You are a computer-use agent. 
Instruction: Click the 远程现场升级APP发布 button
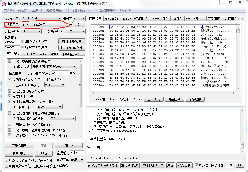pyautogui.click(x=103, y=165)
